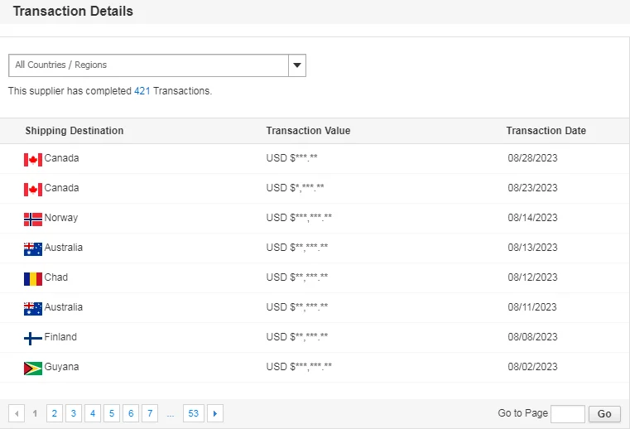
Task: Click the Chad flag icon
Action: tap(33, 278)
